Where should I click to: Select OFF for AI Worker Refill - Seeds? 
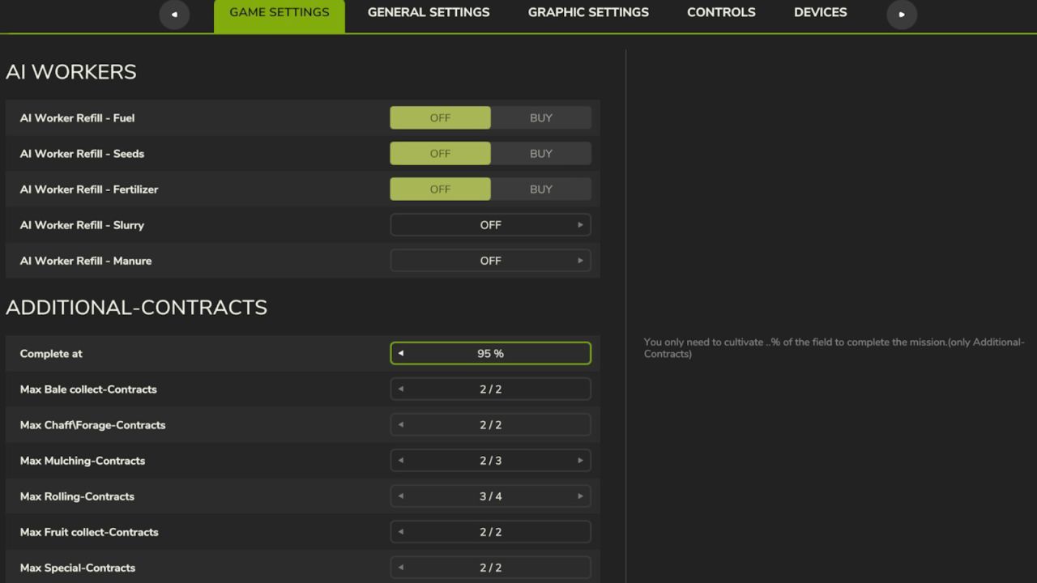(x=440, y=153)
